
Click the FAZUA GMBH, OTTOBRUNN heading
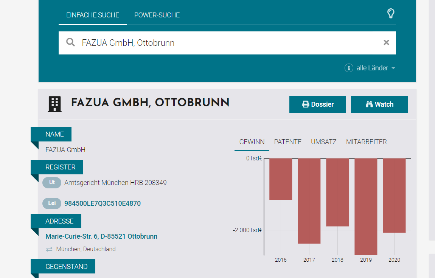coord(151,103)
